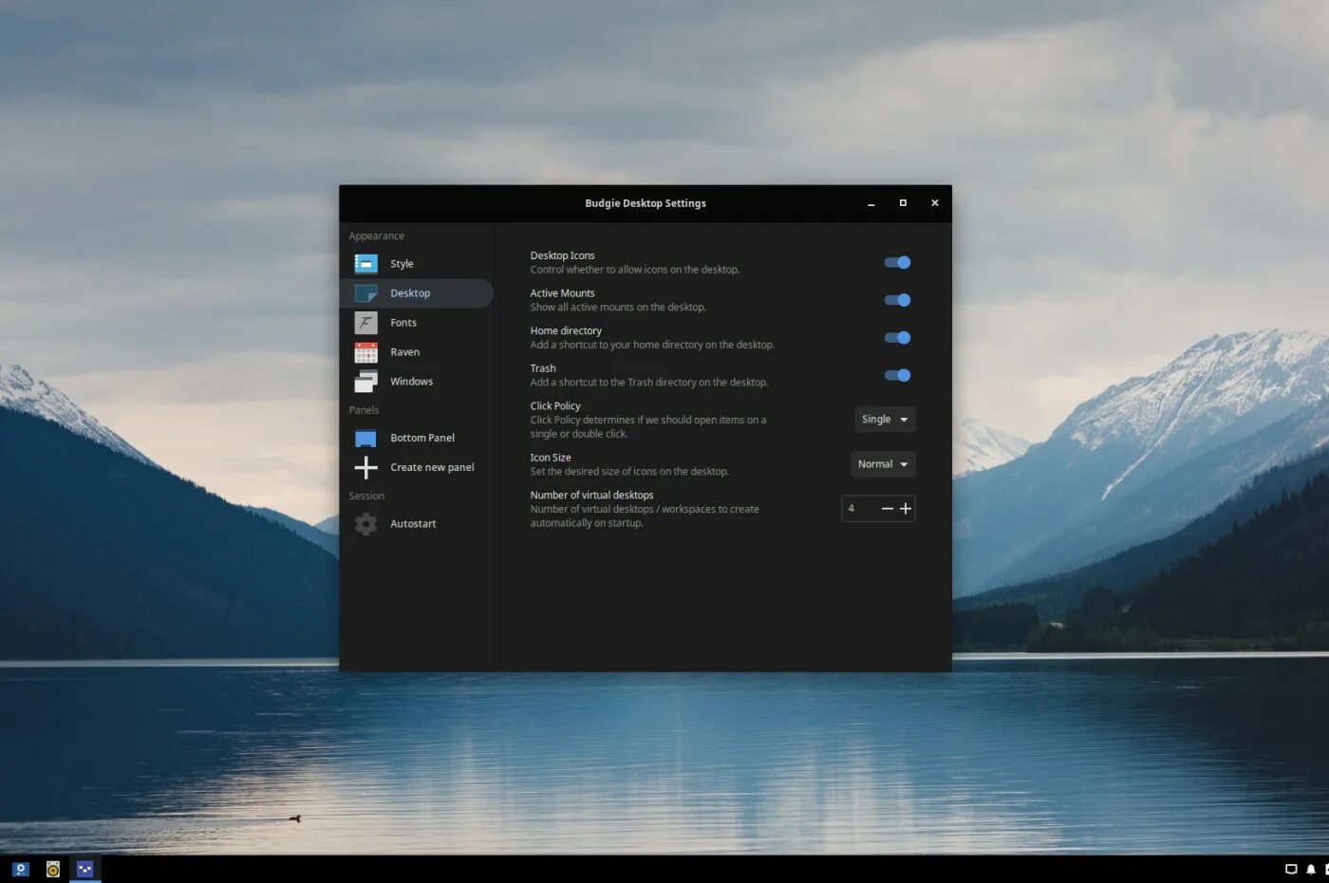Open the Raven calendar icon

point(365,352)
